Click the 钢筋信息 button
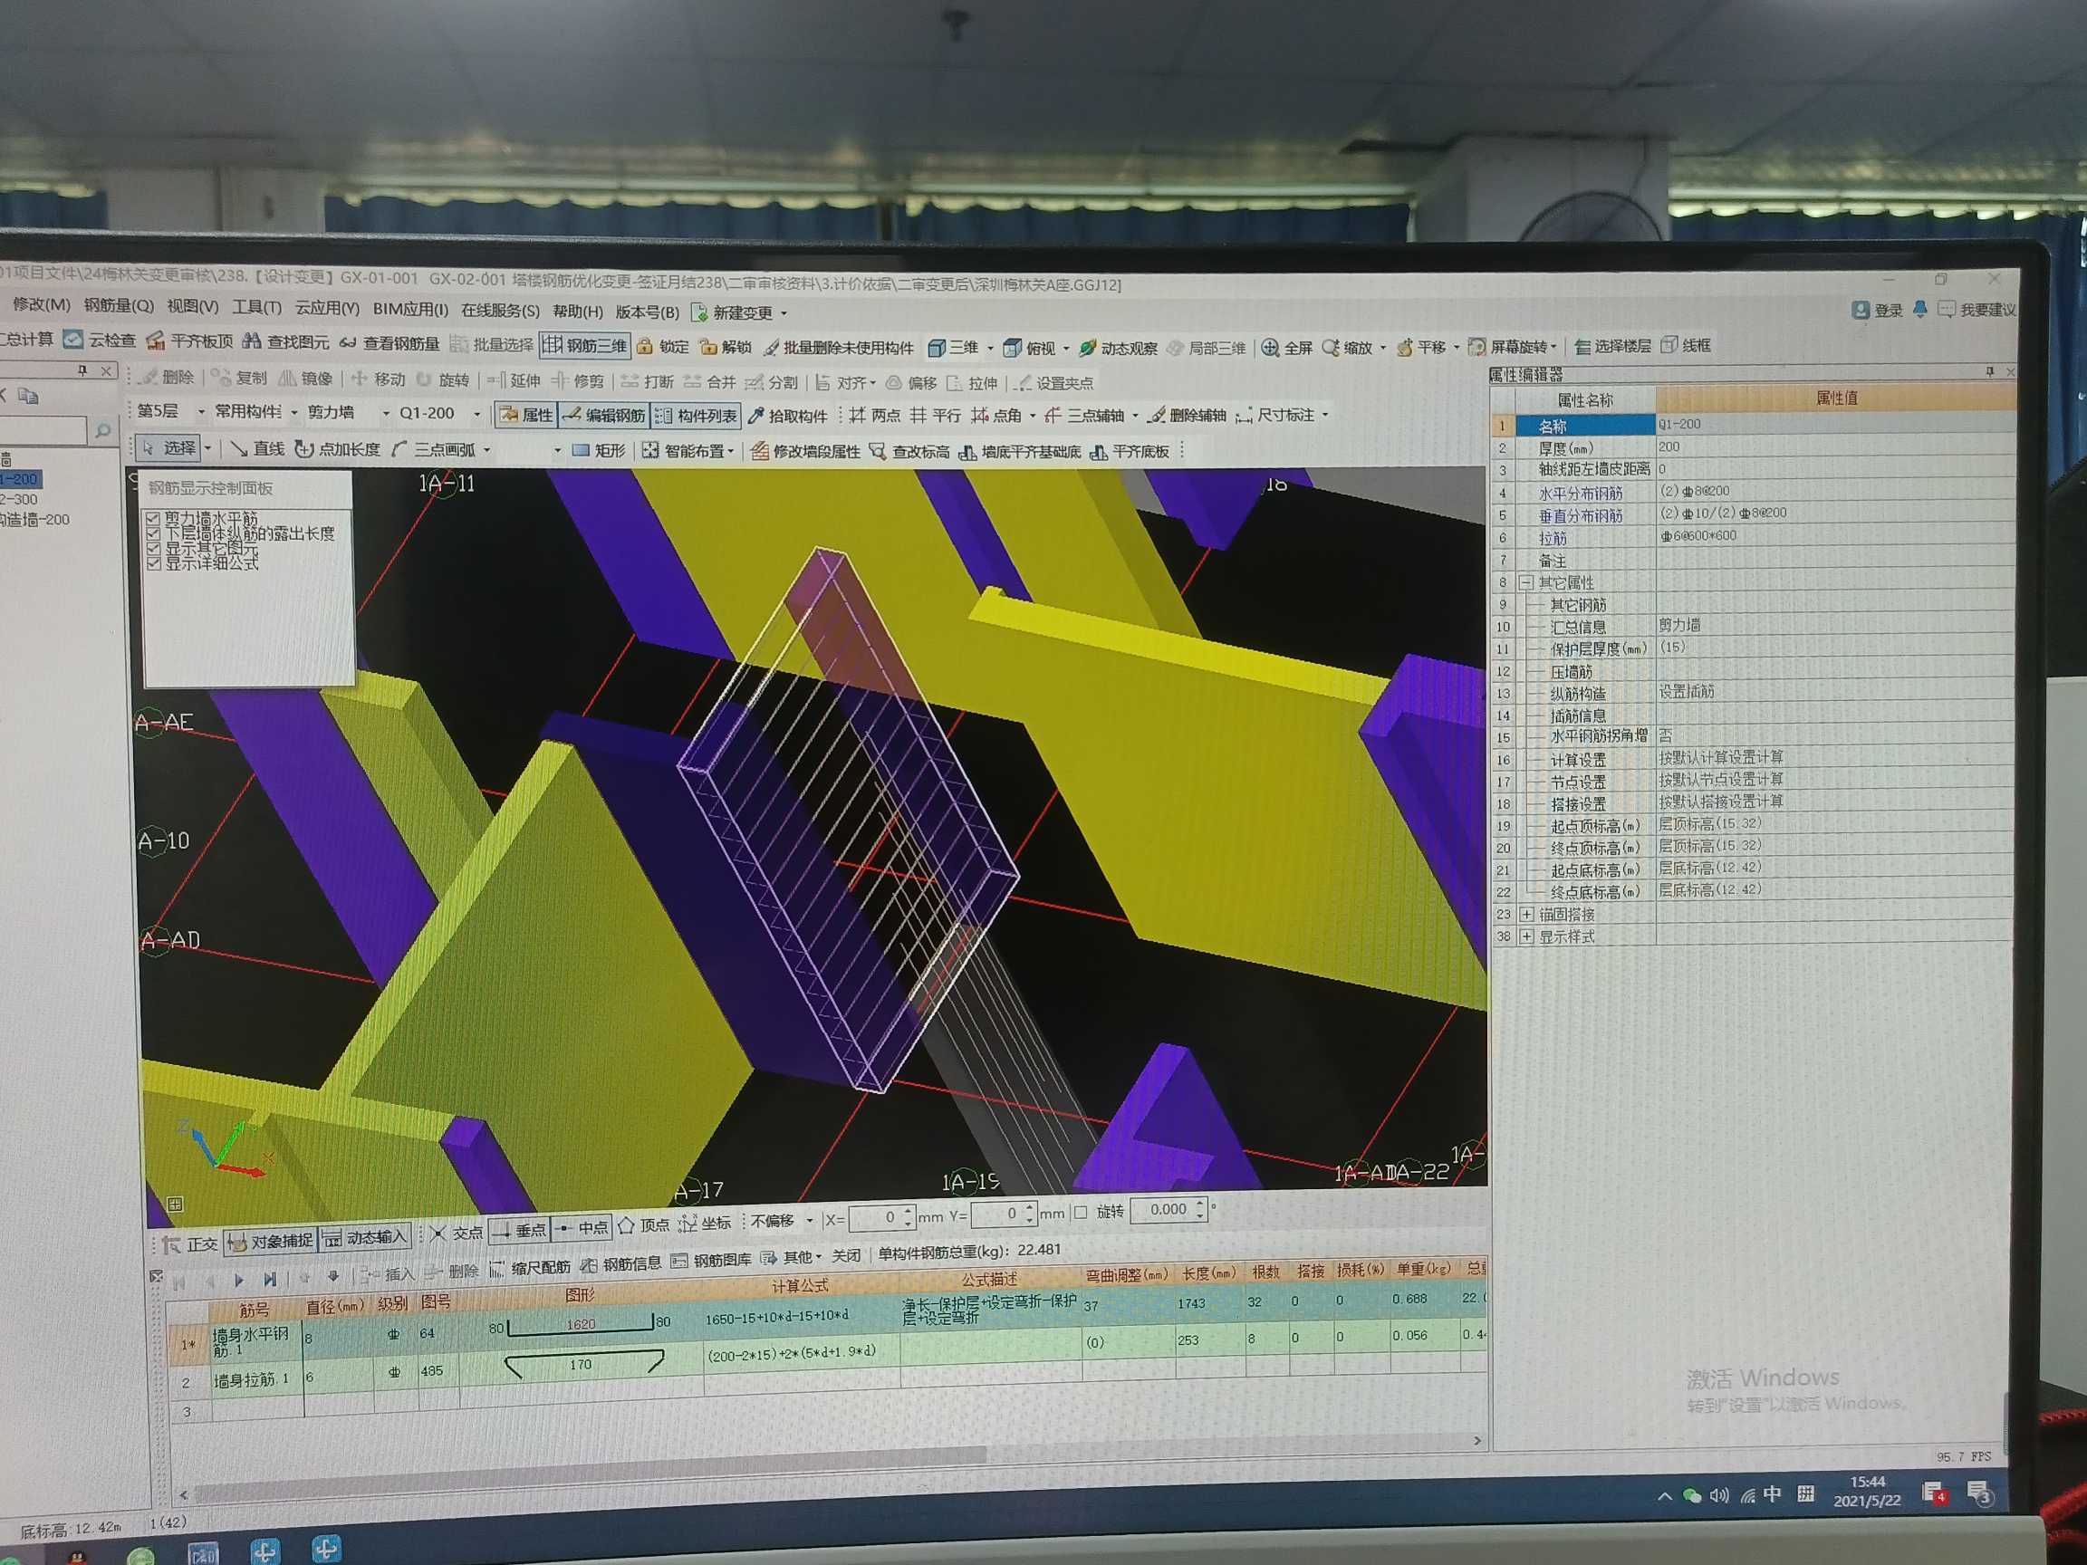This screenshot has width=2087, height=1565. [x=620, y=1264]
